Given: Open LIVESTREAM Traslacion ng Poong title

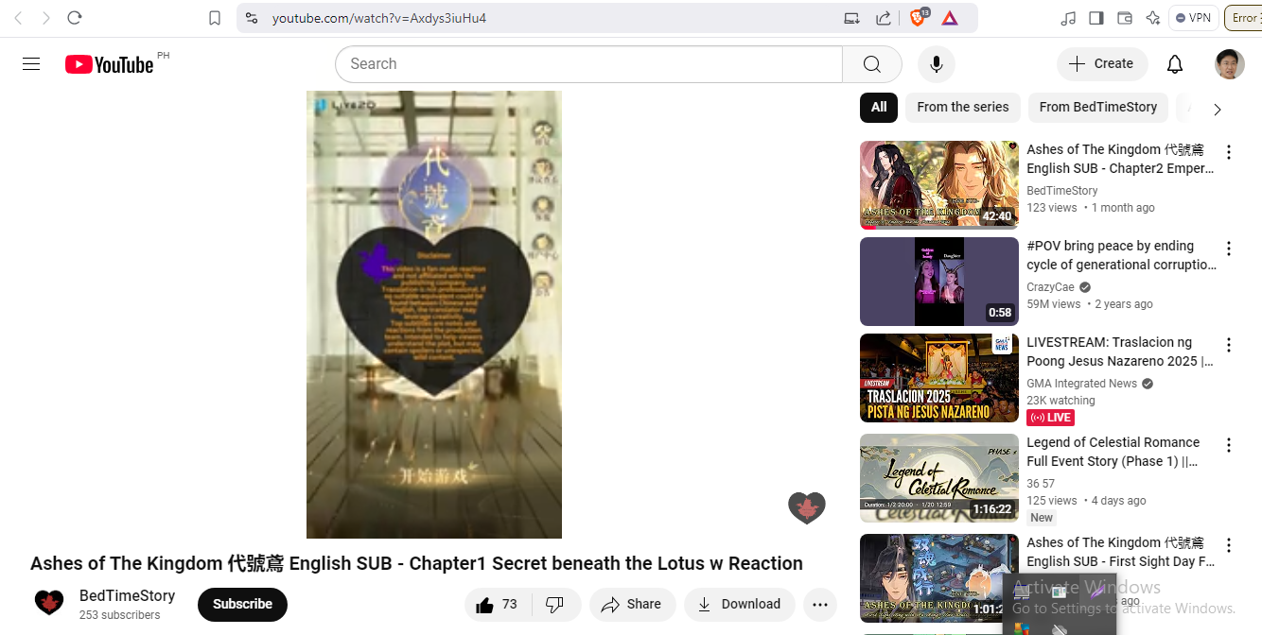Looking at the screenshot, I should click(1120, 352).
